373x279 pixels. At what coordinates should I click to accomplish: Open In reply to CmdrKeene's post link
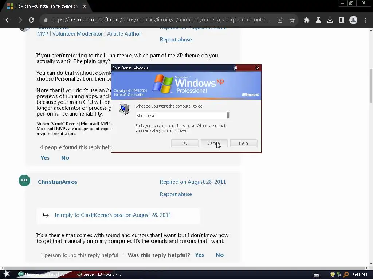(113, 215)
